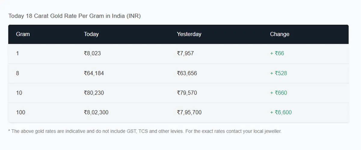The image size is (361, 150).
Task: Click the + ₹66 change value
Action: pyautogui.click(x=277, y=54)
